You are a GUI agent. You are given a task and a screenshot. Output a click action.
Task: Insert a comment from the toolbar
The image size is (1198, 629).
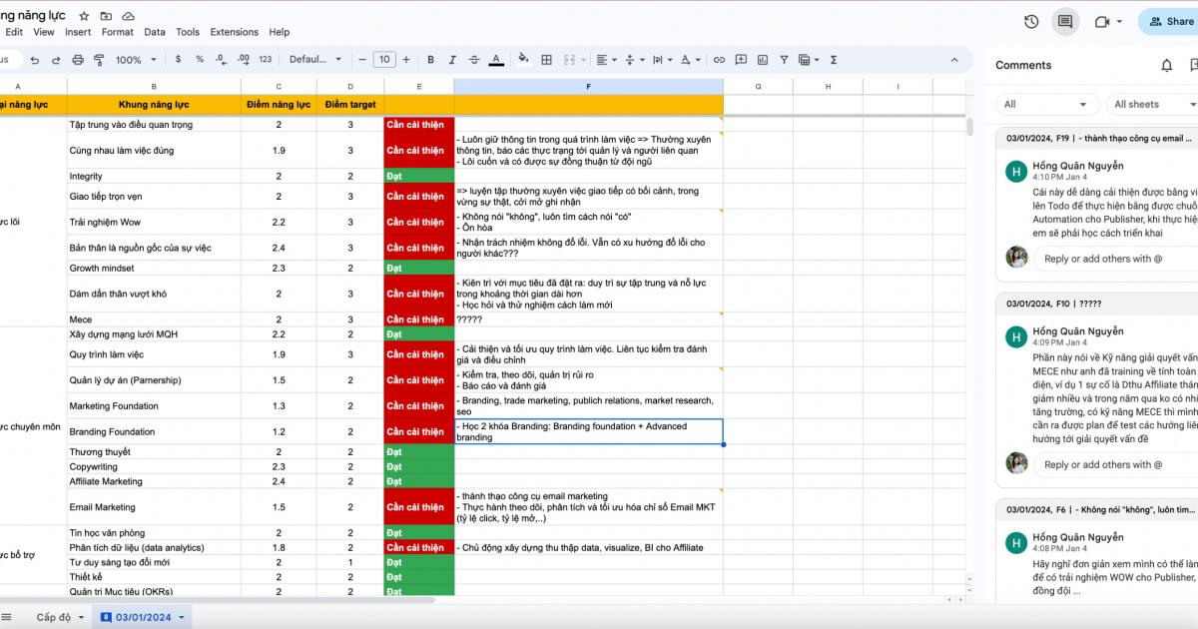click(x=741, y=60)
